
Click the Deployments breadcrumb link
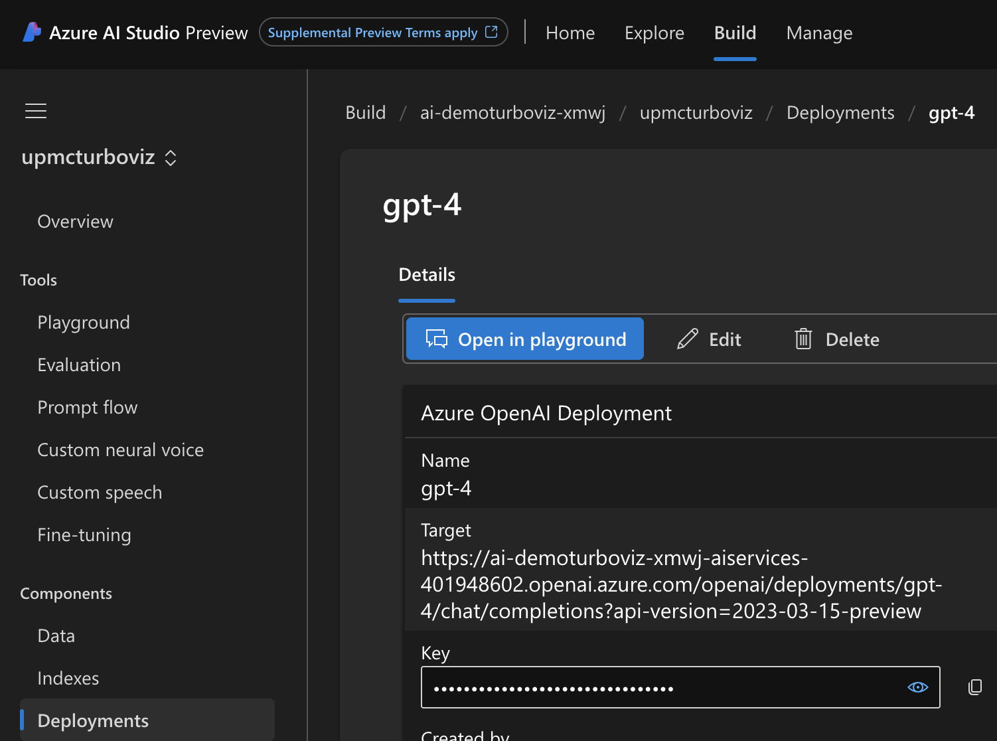pyautogui.click(x=840, y=113)
